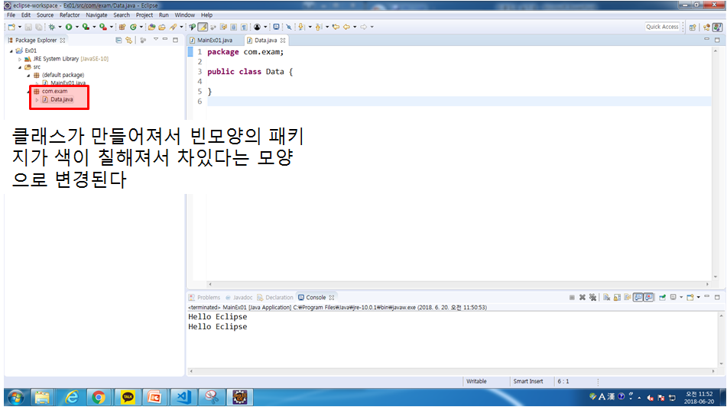
Task: Toggle Show Console on standard output change
Action: (638, 297)
